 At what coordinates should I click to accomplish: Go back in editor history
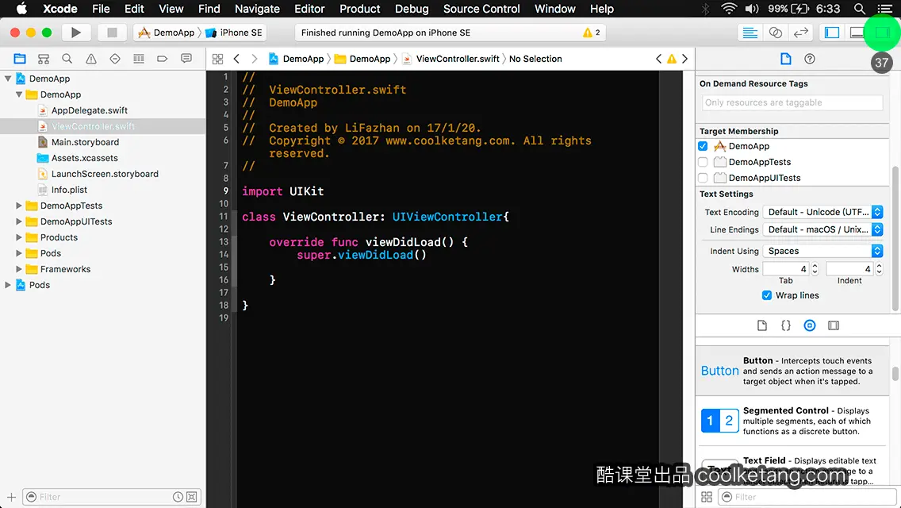[236, 59]
